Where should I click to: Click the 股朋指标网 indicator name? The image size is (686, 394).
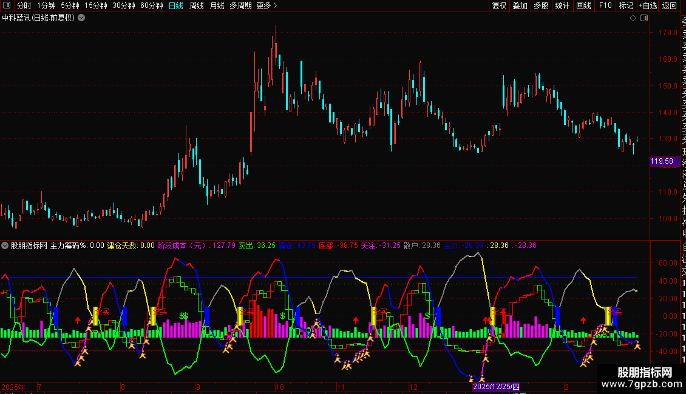pyautogui.click(x=29, y=245)
